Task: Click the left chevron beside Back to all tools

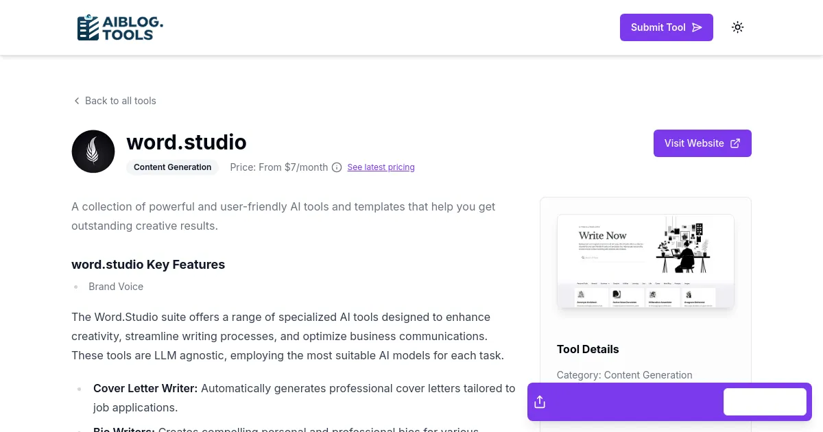Action: pos(77,101)
